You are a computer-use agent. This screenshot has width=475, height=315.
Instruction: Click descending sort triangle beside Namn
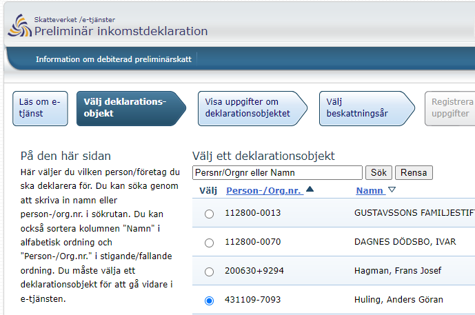pos(392,190)
